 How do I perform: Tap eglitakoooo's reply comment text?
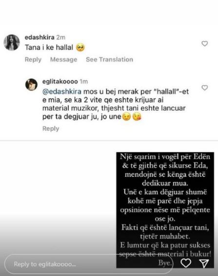[x=115, y=104]
